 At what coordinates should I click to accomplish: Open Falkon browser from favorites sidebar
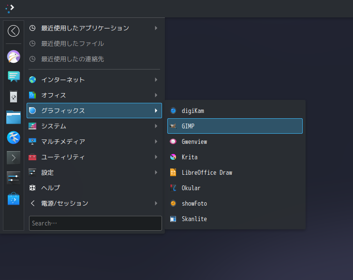[x=14, y=56]
